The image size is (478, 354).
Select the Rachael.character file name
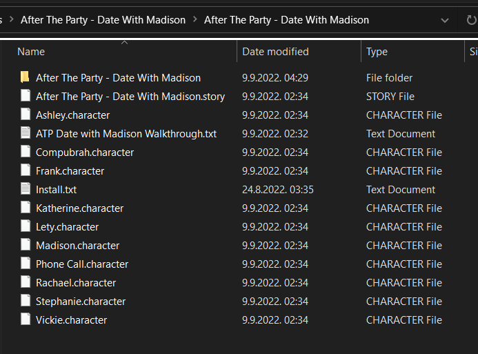point(76,283)
